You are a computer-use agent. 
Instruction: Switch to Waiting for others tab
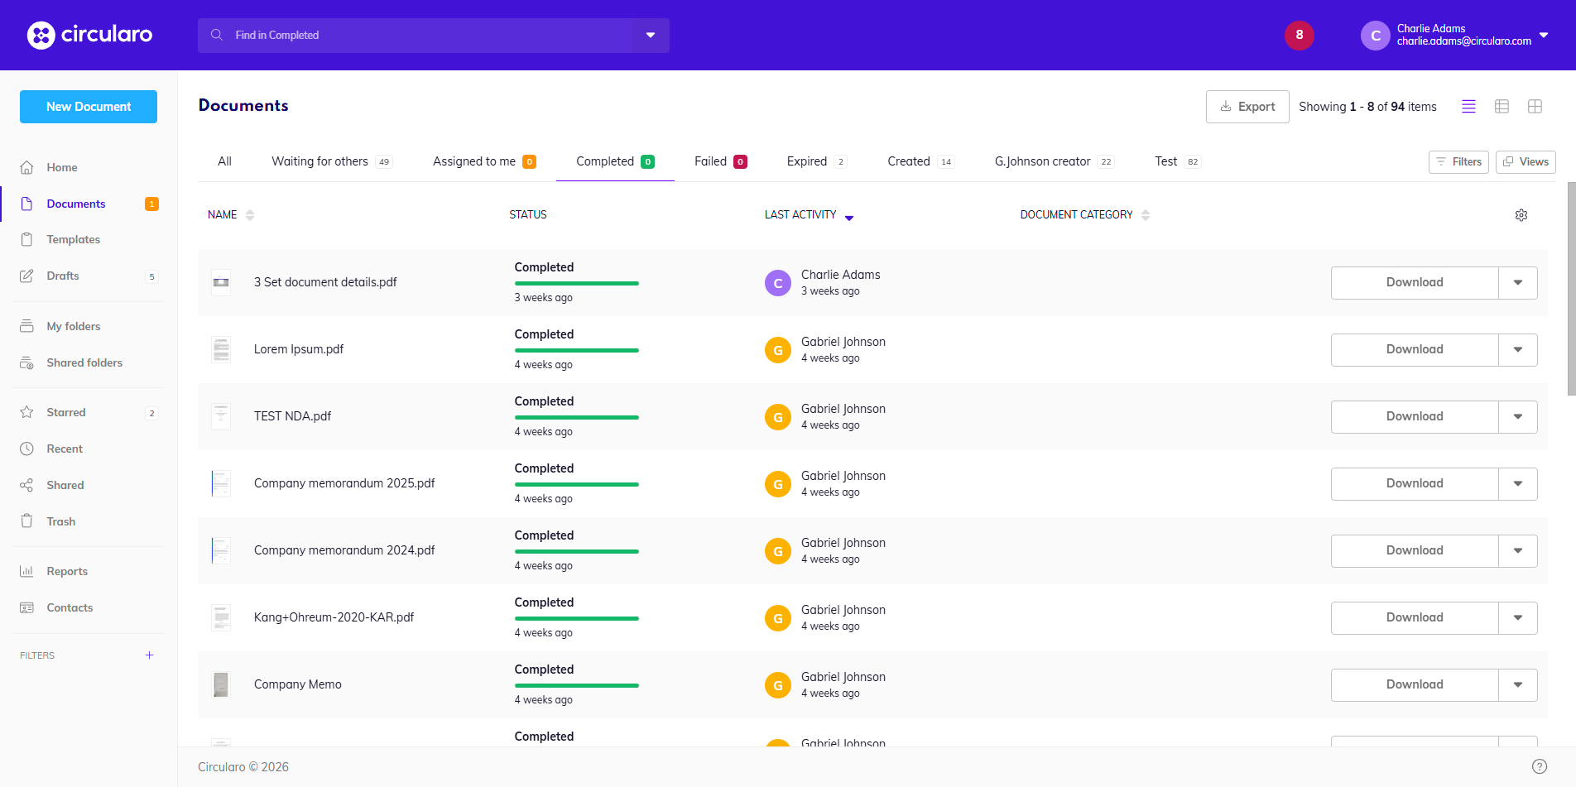tap(320, 161)
